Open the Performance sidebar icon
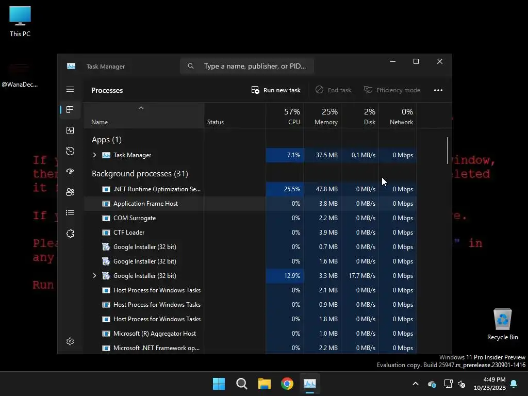 tap(70, 130)
